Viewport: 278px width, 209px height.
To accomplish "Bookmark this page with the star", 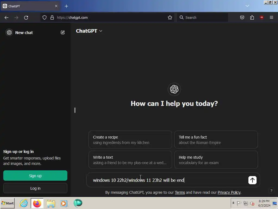I will click(170, 17).
